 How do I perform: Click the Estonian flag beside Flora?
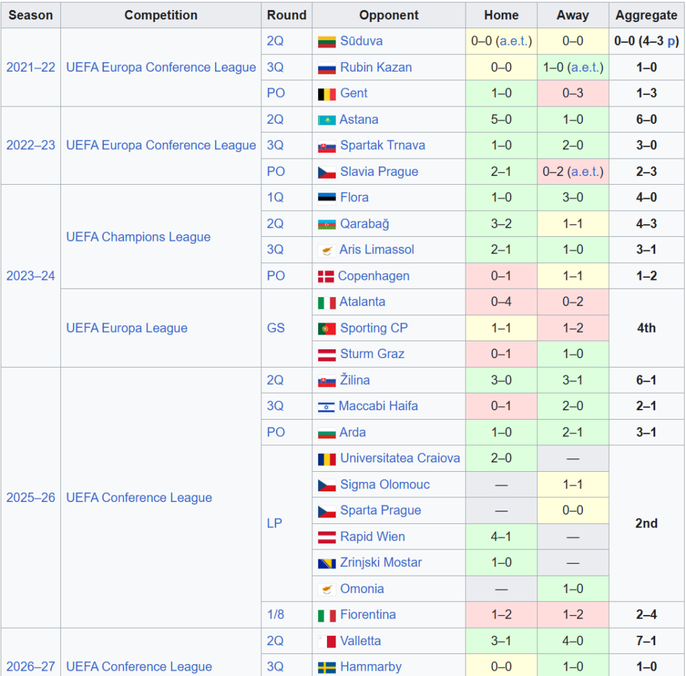[326, 198]
